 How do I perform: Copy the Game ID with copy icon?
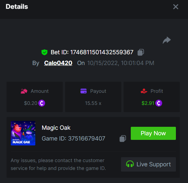pyautogui.click(x=123, y=139)
